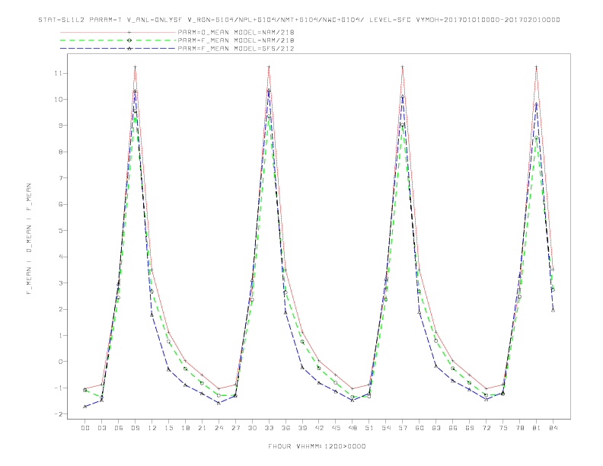The image size is (603, 466).
Task: Click red line peak marker at hour 57
Action: pos(403,67)
